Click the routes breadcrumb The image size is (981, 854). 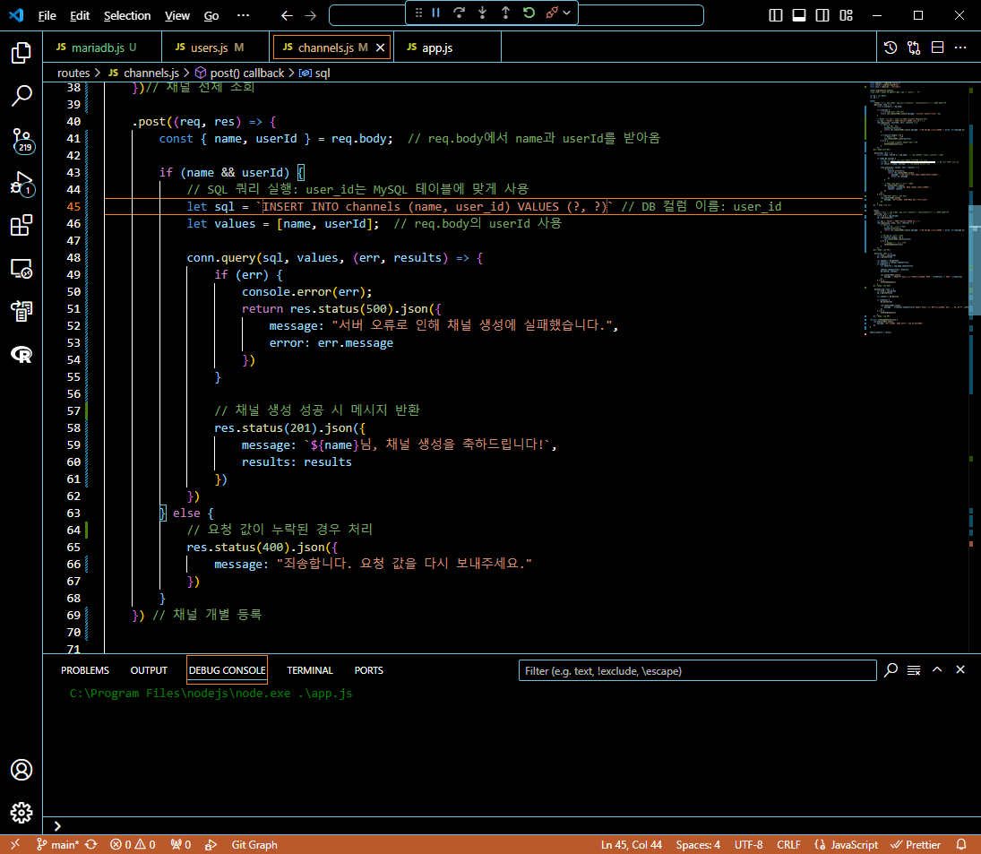click(73, 73)
